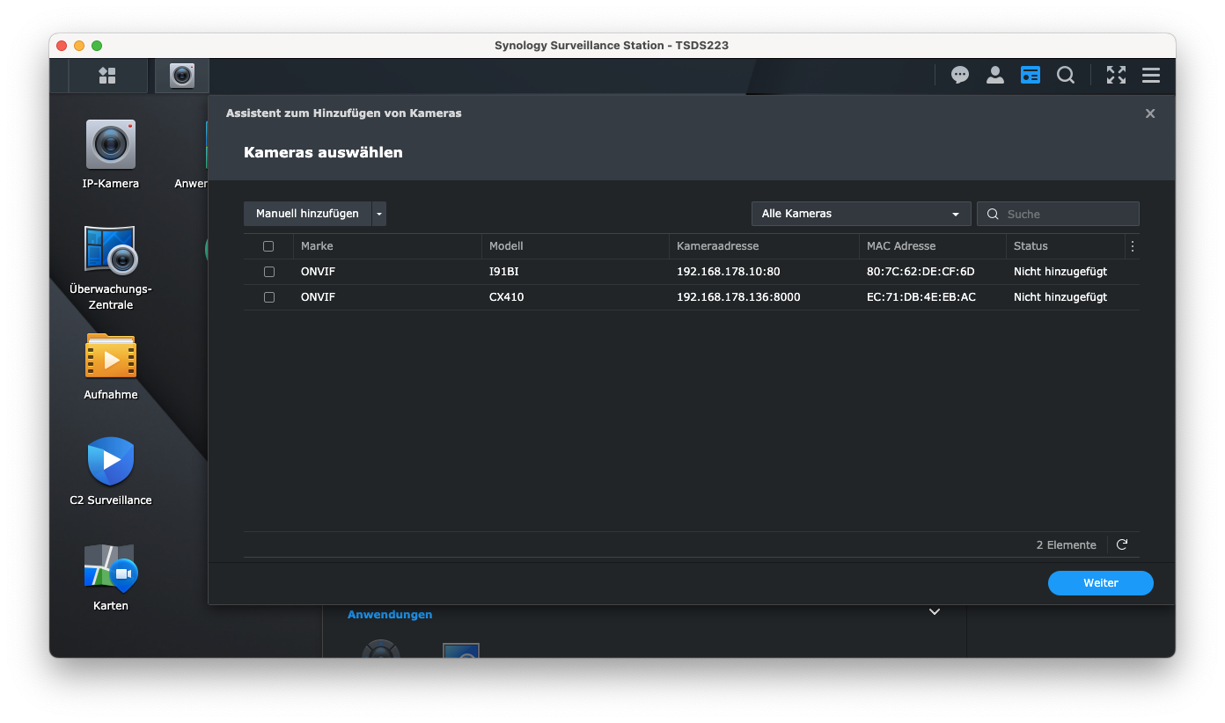Open the Karten maps icon

111,567
